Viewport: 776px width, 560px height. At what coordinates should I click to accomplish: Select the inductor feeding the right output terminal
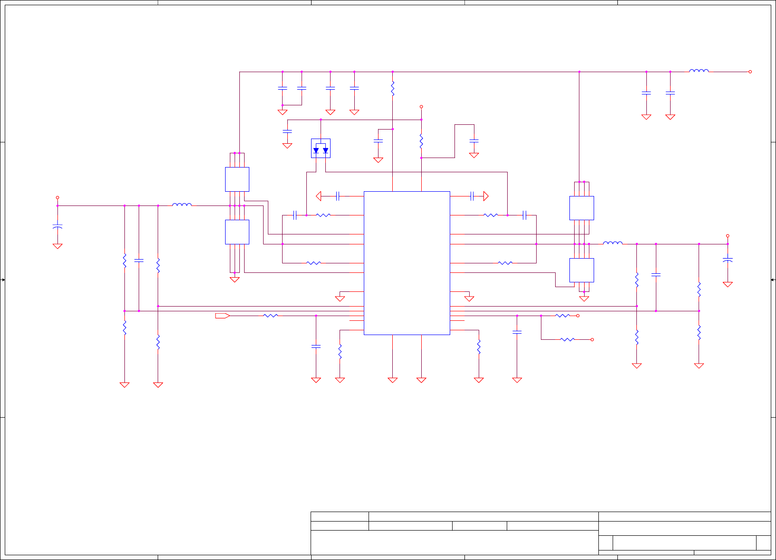point(613,243)
